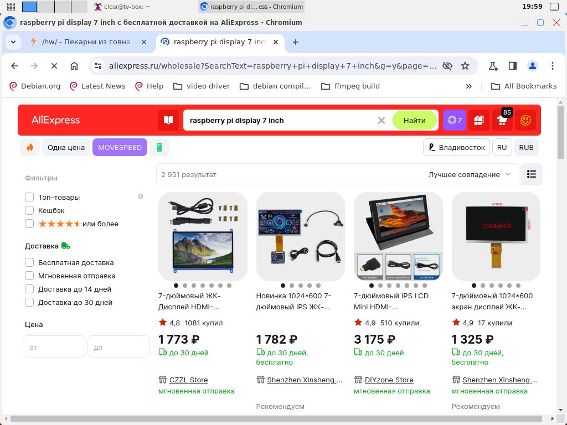Click the flame hot deals chip
The width and height of the screenshot is (567, 425).
point(30,147)
